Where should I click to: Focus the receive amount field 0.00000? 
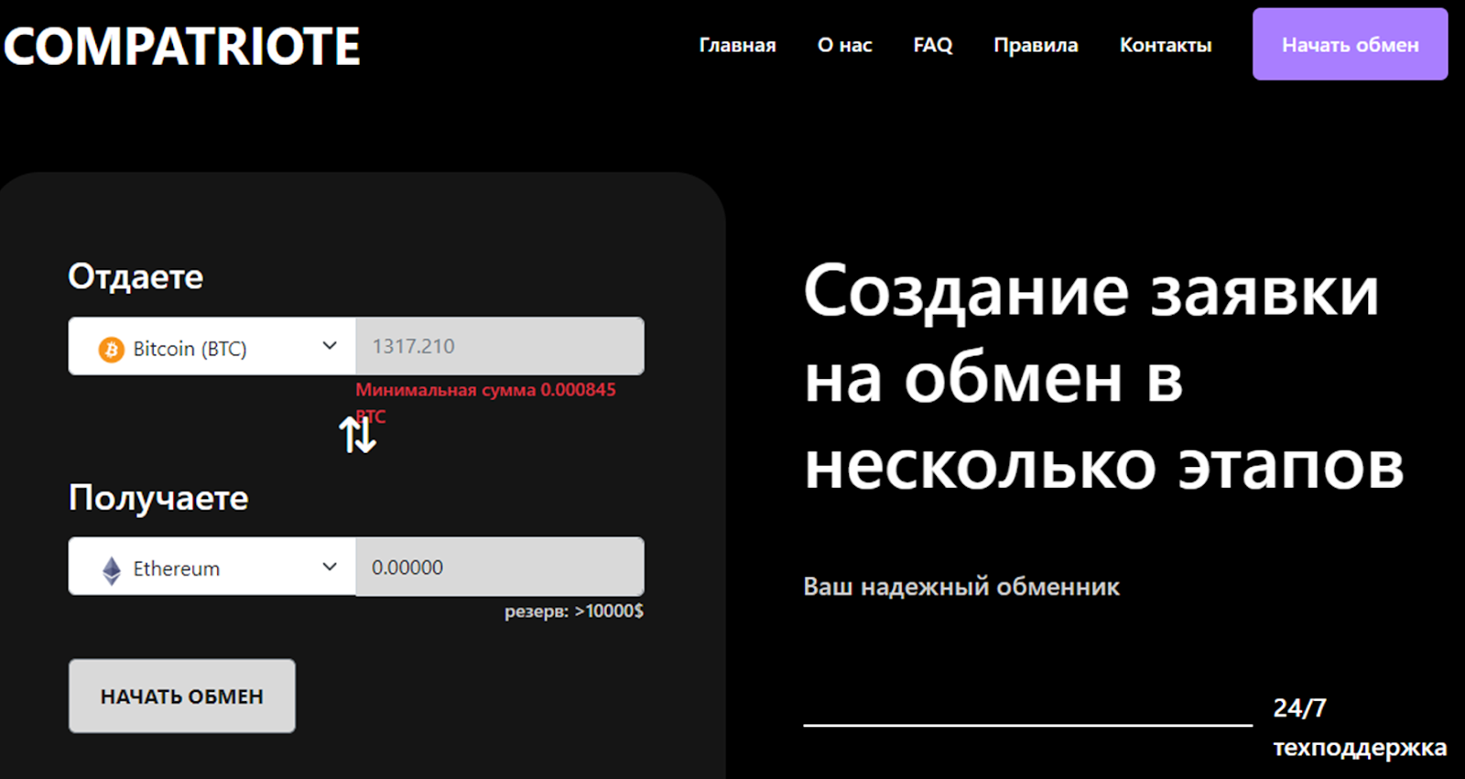point(500,567)
